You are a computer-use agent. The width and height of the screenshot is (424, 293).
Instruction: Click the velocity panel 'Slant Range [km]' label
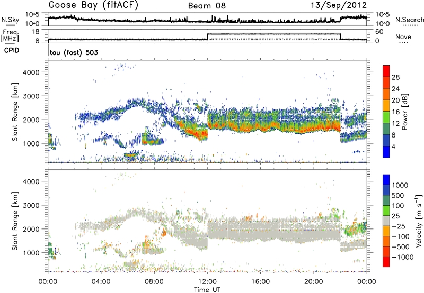[15, 221]
